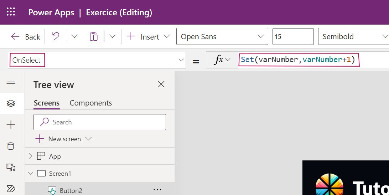Expand the paste options dropdown arrow
The image size is (389, 195).
point(112,36)
